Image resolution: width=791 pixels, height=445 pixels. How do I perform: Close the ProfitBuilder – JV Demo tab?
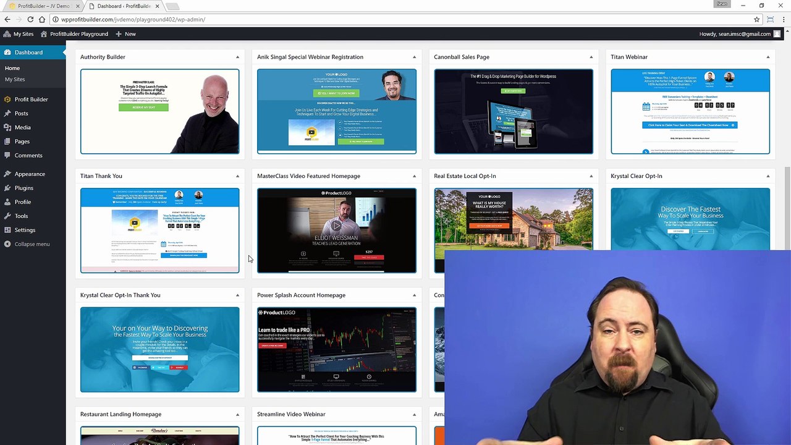click(x=78, y=6)
